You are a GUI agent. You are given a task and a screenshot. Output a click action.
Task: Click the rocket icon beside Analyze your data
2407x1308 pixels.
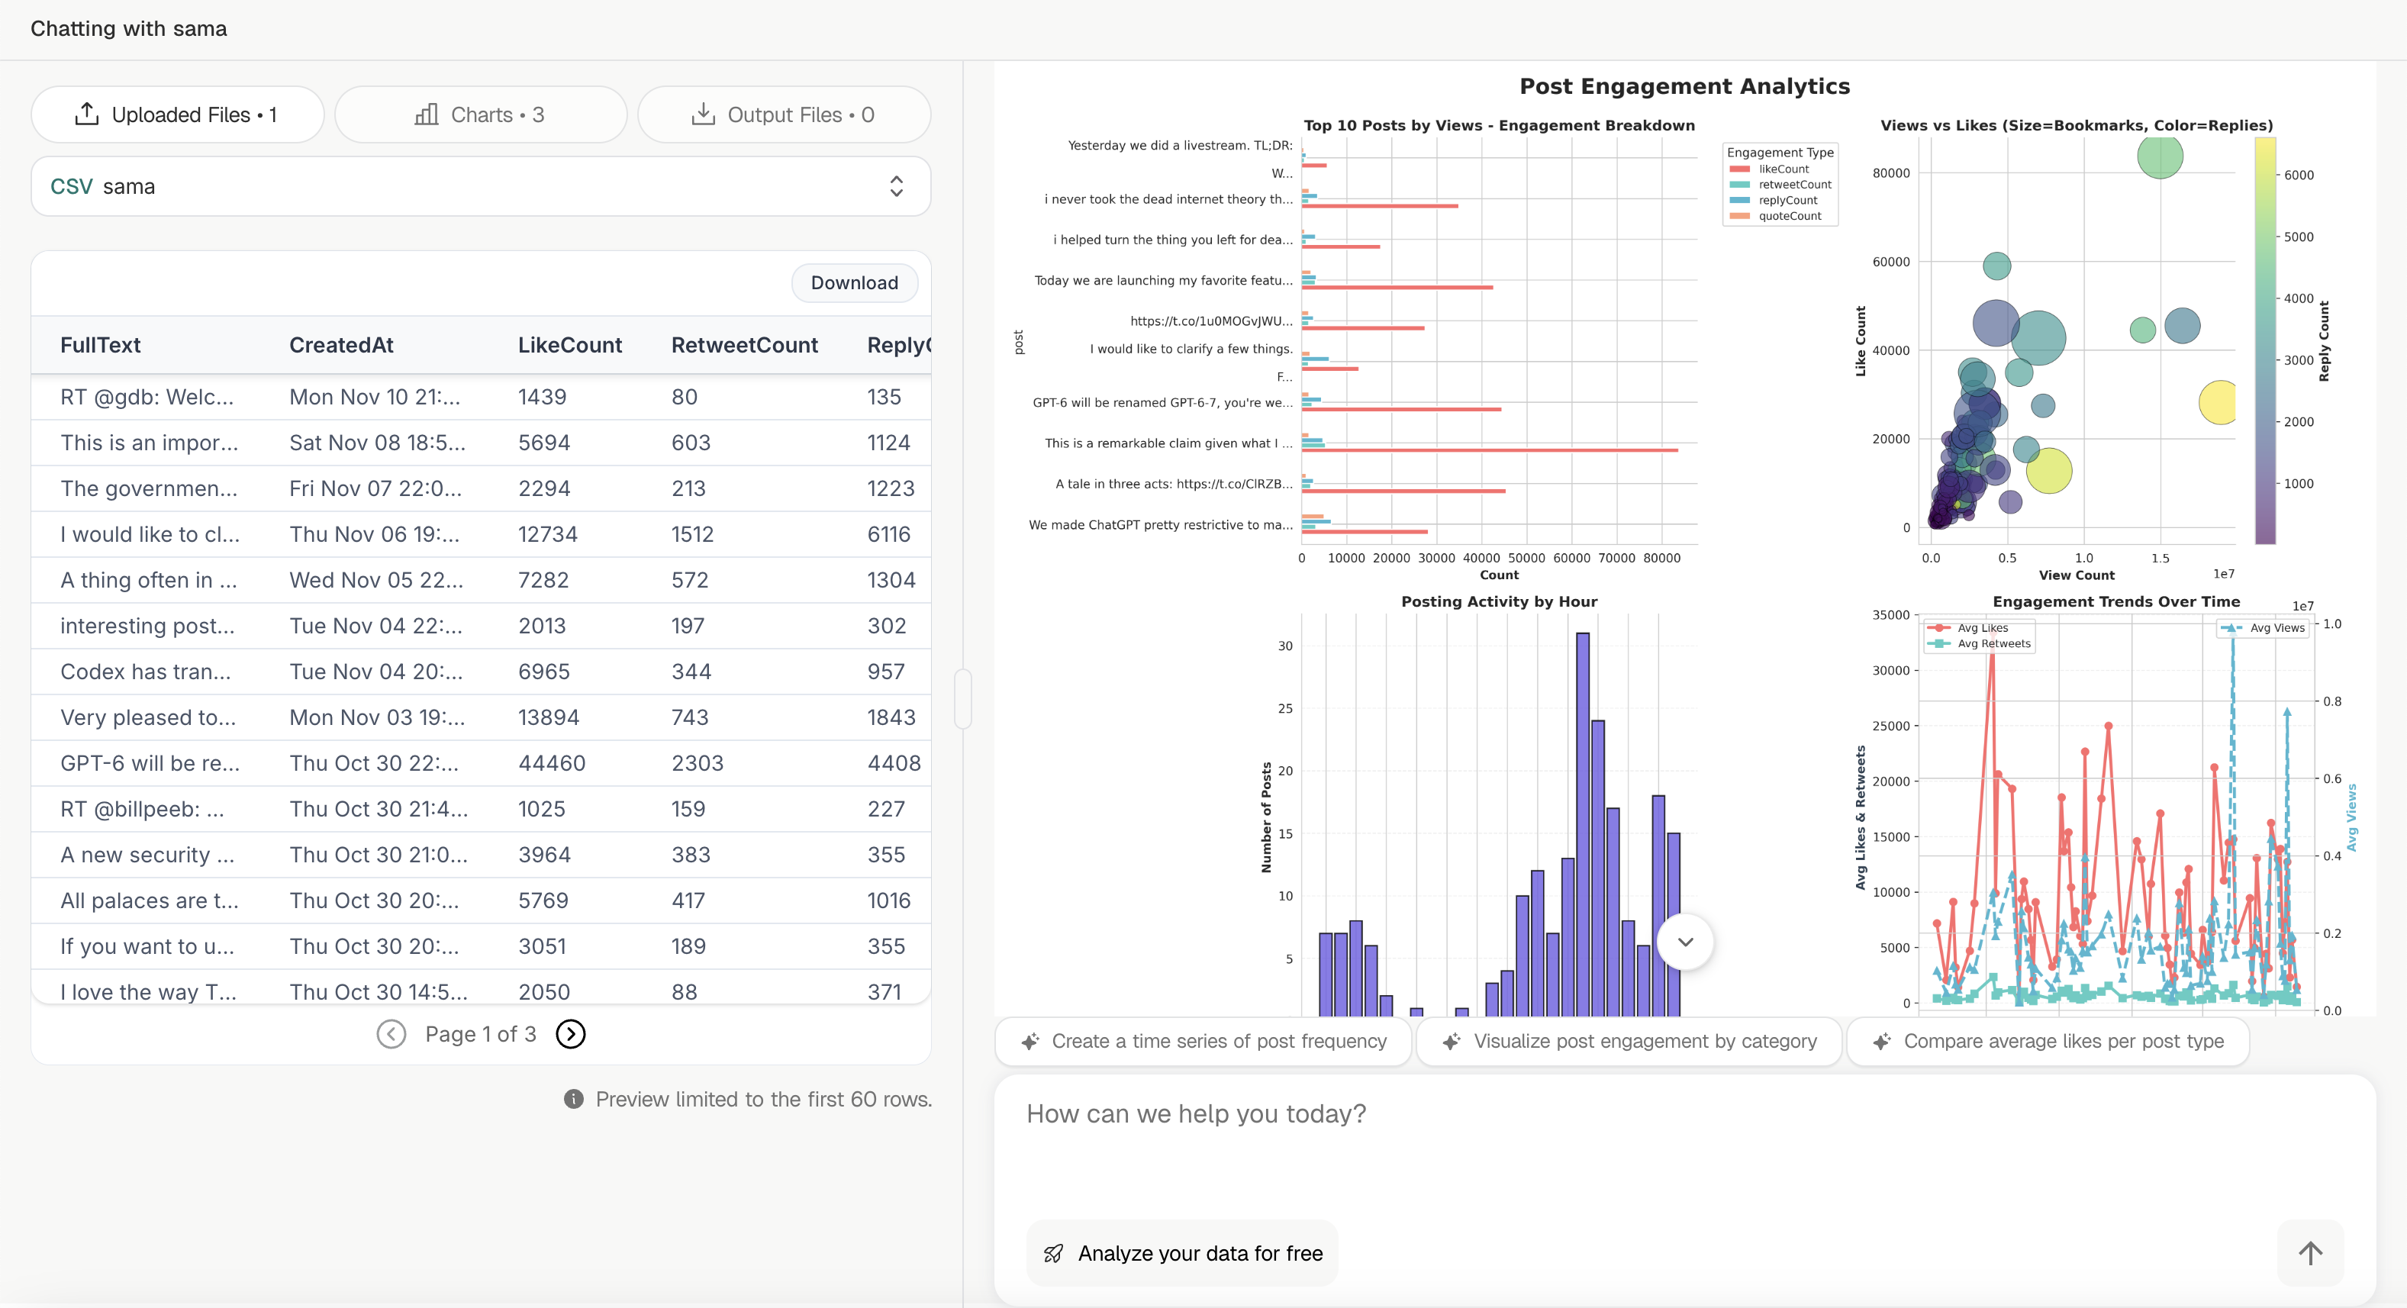[1054, 1253]
